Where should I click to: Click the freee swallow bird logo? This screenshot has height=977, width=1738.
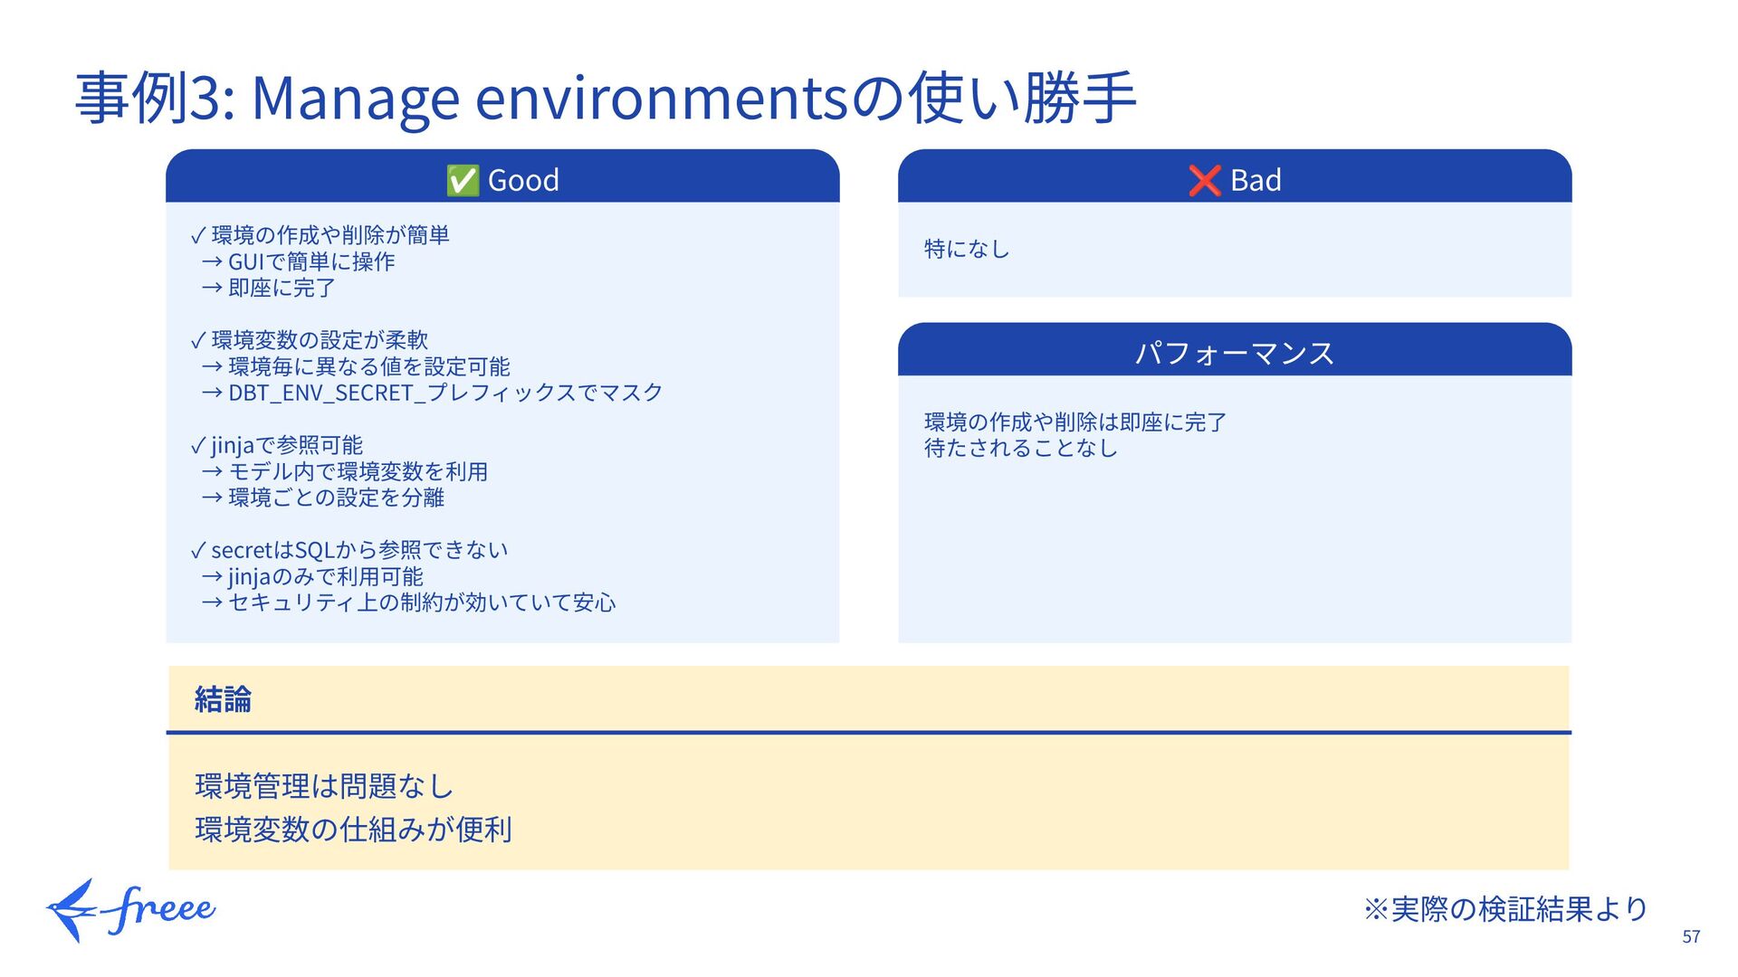[x=71, y=910]
